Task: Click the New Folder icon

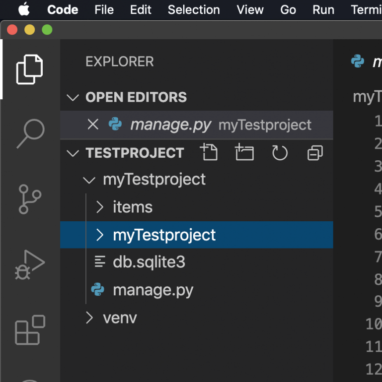Action: pyautogui.click(x=244, y=153)
